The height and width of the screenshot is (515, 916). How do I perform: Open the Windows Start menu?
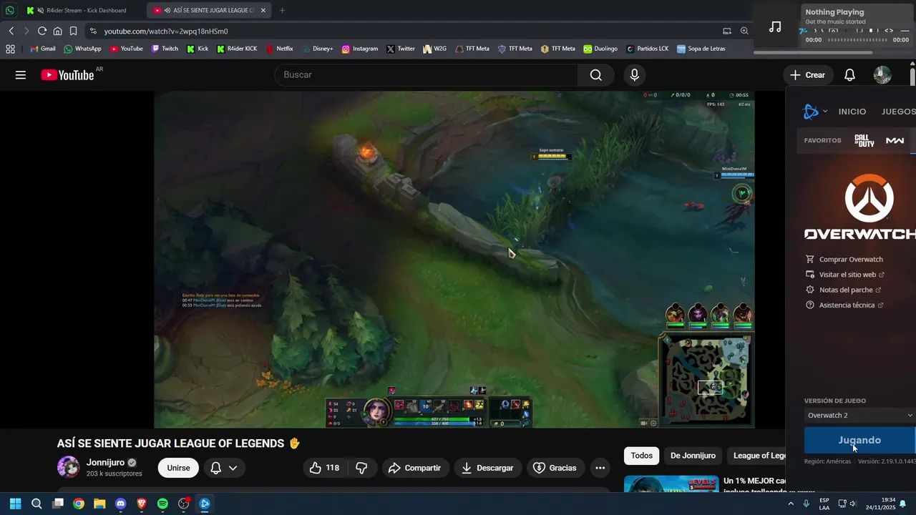click(x=15, y=504)
